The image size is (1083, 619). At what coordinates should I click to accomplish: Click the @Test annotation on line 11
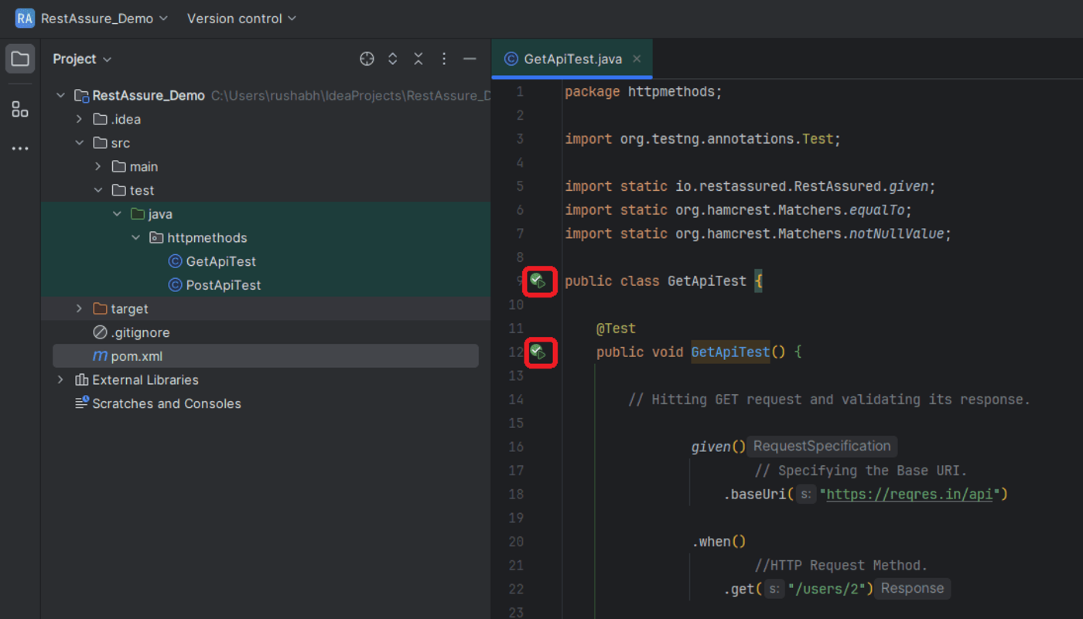[616, 328]
